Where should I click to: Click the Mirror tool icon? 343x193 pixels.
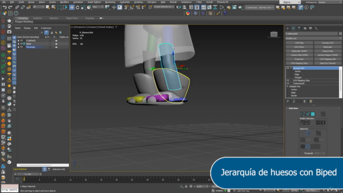pos(178,7)
